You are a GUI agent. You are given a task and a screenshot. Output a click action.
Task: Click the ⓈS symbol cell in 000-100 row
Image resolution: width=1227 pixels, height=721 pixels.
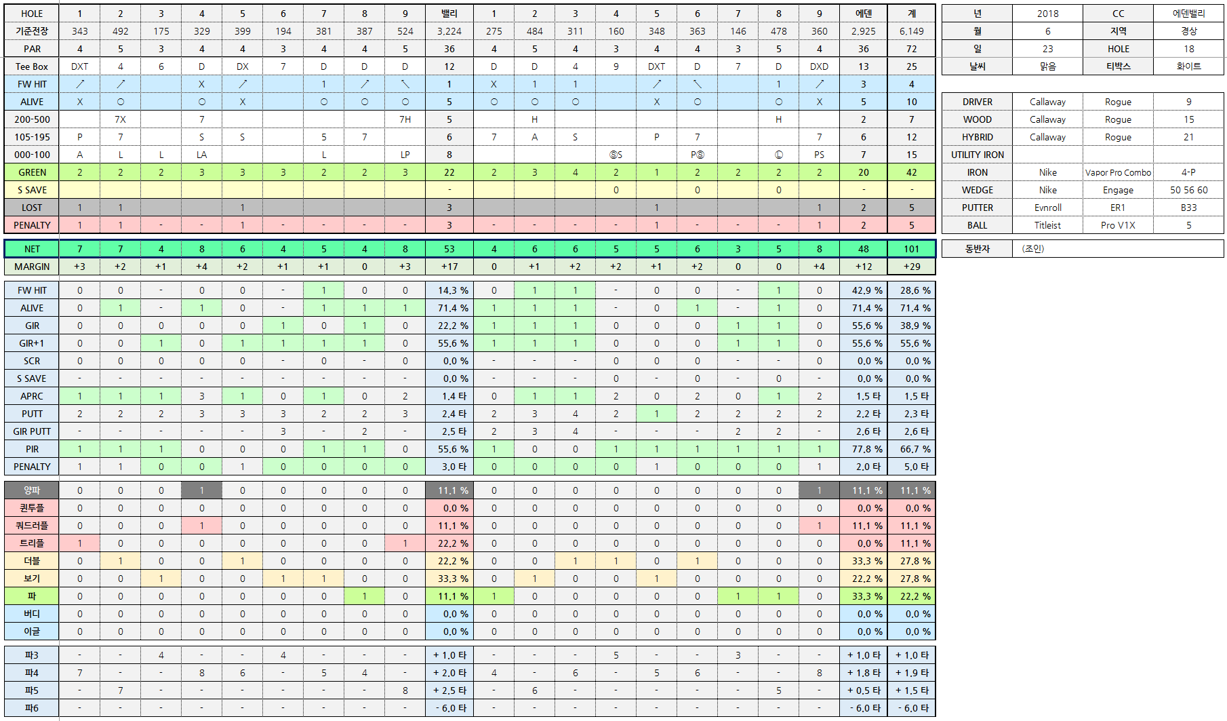(616, 155)
